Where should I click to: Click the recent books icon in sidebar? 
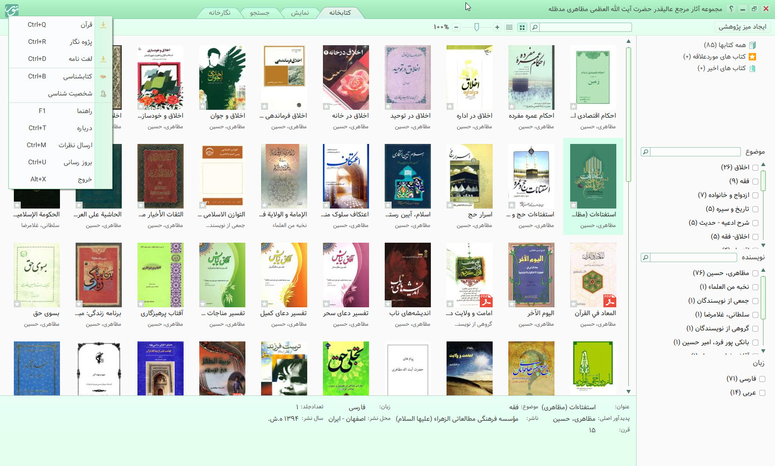[752, 68]
